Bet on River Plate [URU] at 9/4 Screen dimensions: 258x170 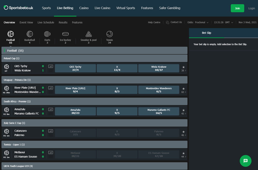(75, 90)
